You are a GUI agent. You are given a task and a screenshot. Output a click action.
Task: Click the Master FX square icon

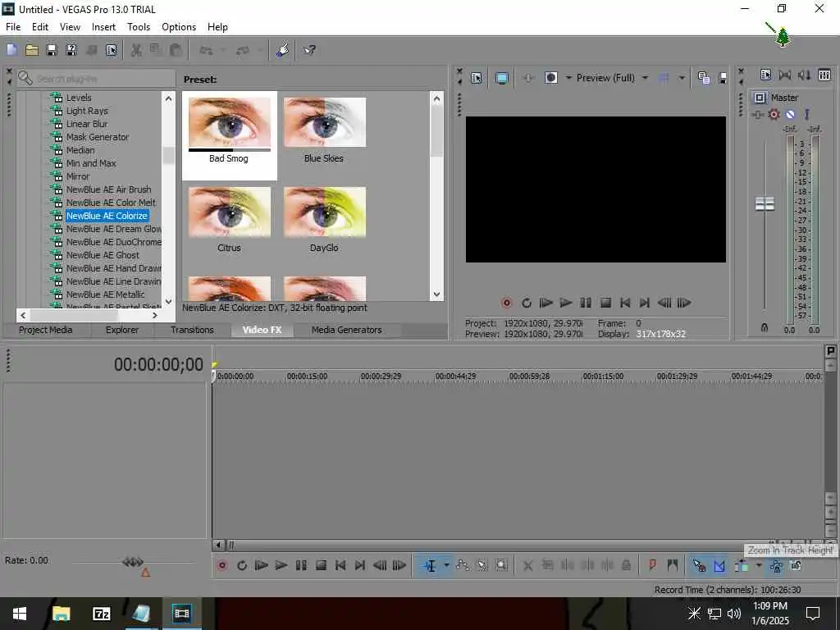click(759, 98)
